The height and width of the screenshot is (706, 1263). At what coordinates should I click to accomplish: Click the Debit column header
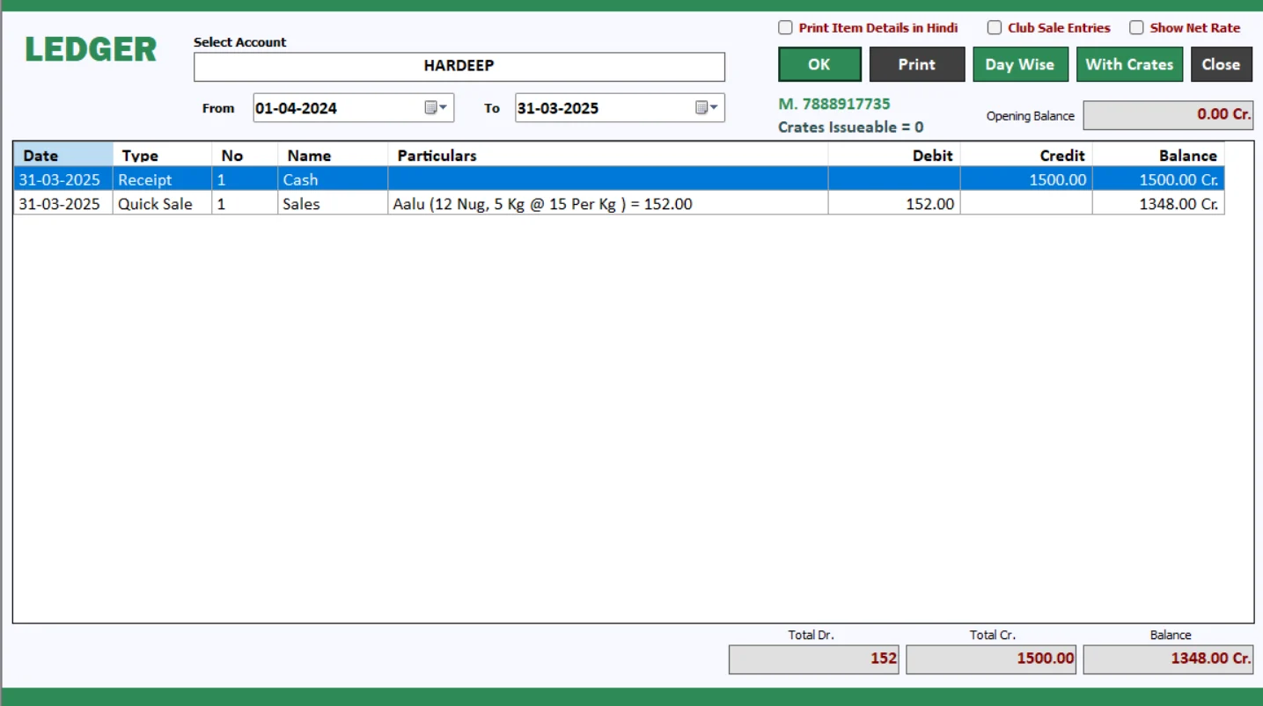click(894, 155)
